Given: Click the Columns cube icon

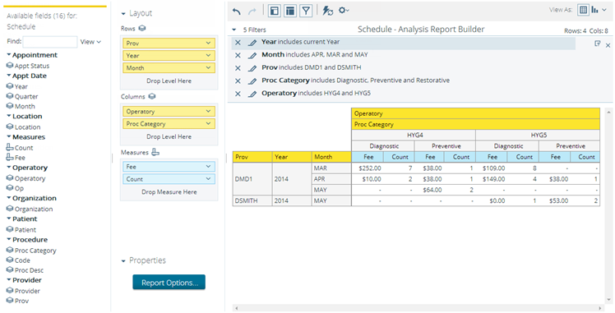Looking at the screenshot, I should click(152, 96).
